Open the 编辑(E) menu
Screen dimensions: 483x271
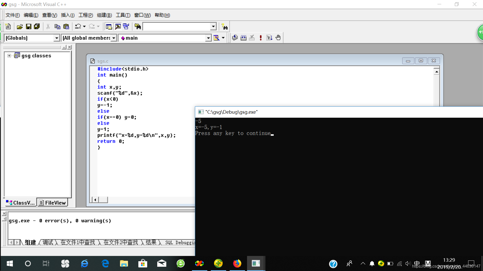click(x=31, y=15)
